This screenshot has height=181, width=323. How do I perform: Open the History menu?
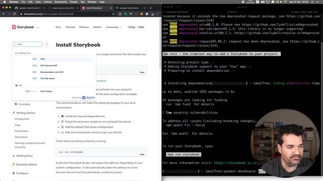47,2
